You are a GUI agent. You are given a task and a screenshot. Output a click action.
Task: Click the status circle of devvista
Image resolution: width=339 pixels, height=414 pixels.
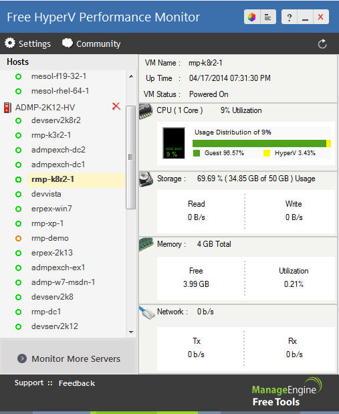[18, 195]
